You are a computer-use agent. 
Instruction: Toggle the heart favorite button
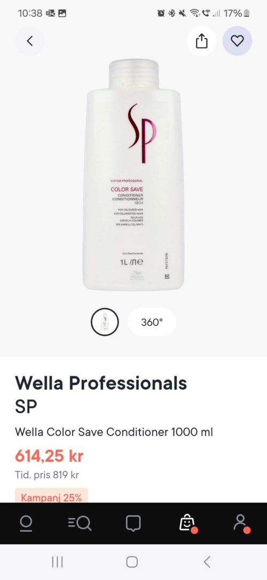pyautogui.click(x=237, y=41)
